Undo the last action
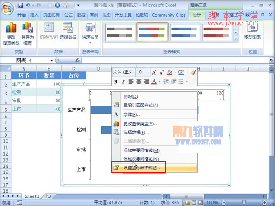275x206 pixels. click(28, 6)
